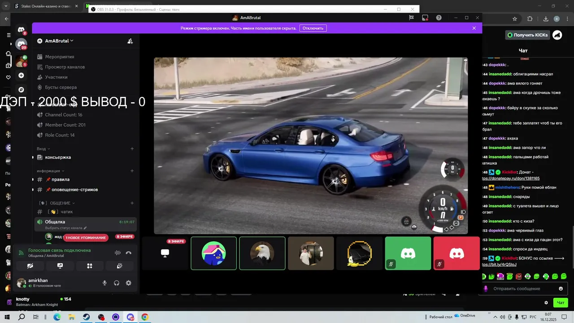Click the Получить KICKs button

click(527, 35)
